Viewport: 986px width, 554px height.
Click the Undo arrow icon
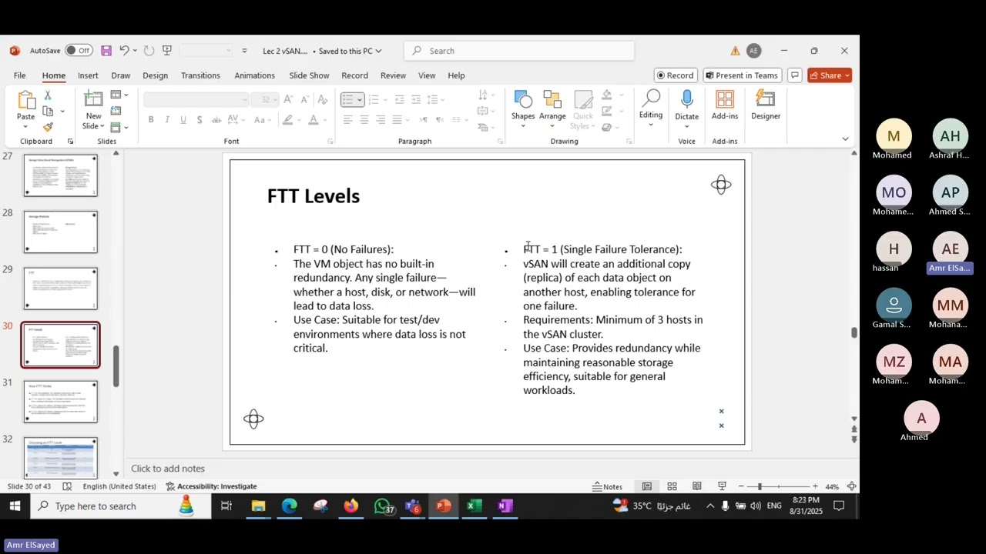click(123, 51)
